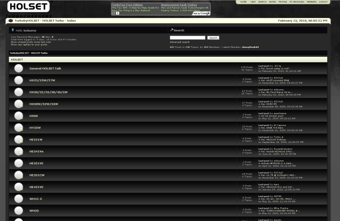Click the oval icon beside TurbobyHOLSET title
This screenshot has height=221, width=340.
[11, 21]
